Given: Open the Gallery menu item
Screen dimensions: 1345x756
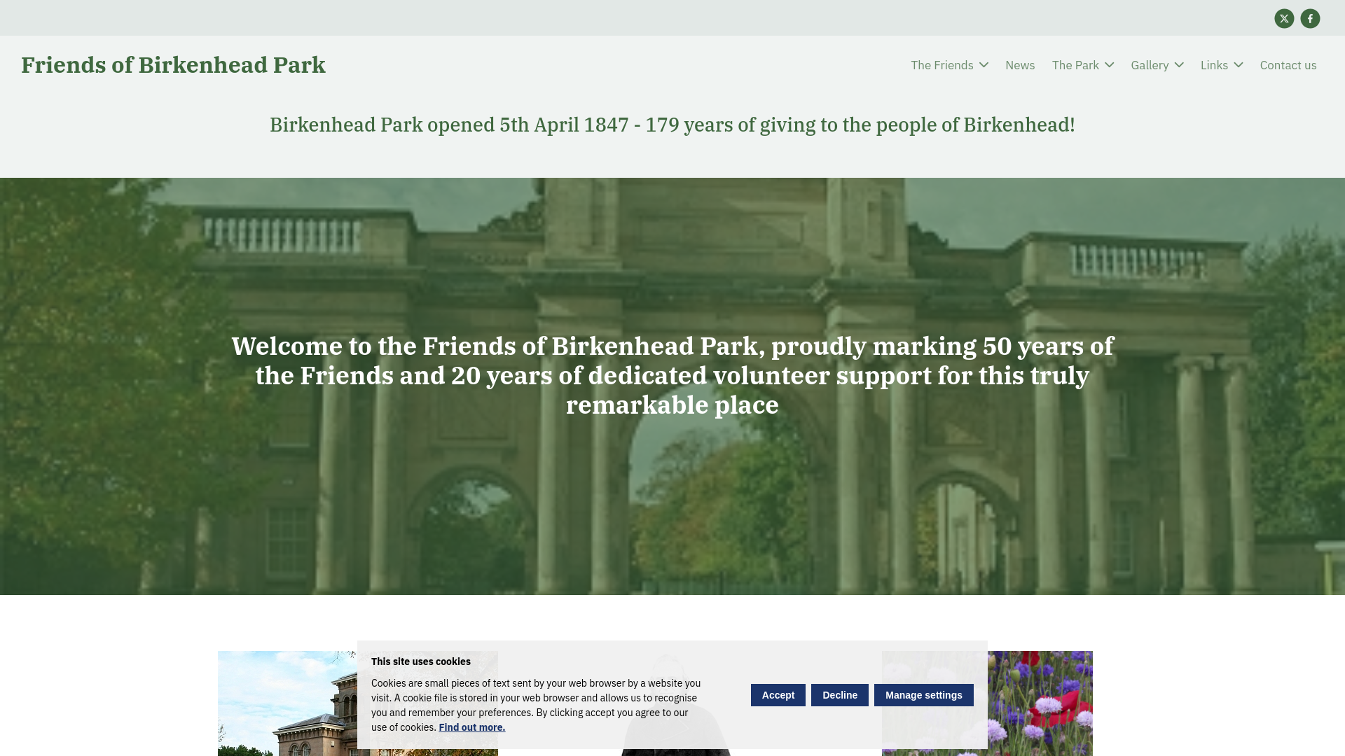Looking at the screenshot, I should coord(1150,65).
